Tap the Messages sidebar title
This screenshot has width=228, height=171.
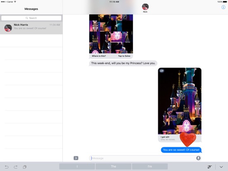coord(31,9)
